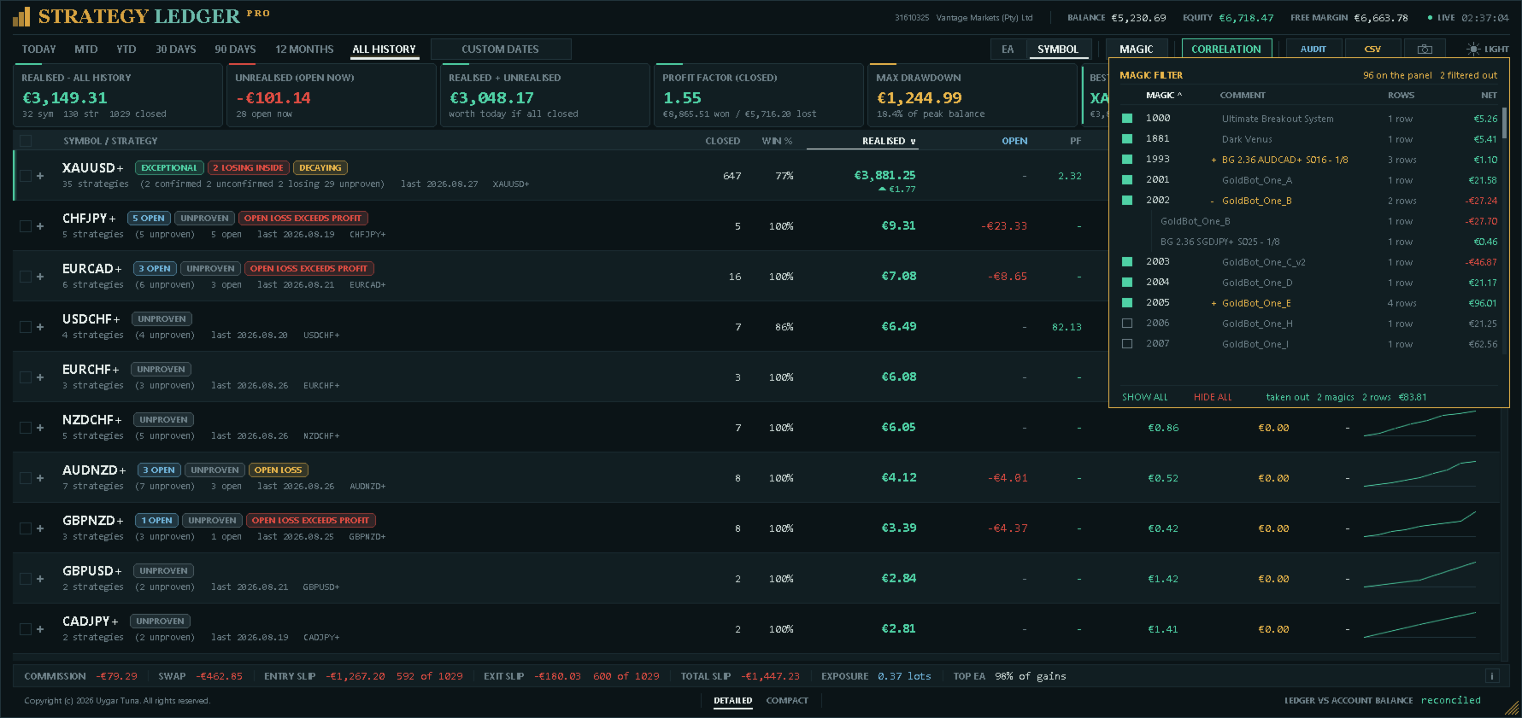Expand the XAUUSD+ row with plus
Screen dimensions: 1522x718
40,176
